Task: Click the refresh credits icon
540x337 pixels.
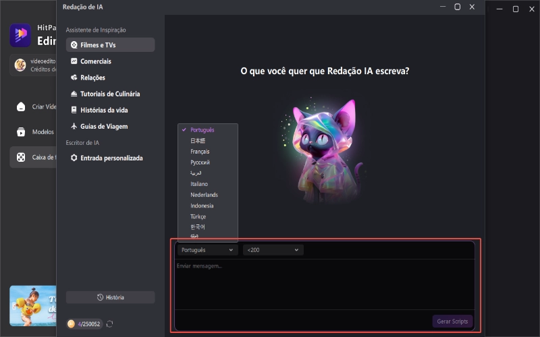Action: coord(109,324)
